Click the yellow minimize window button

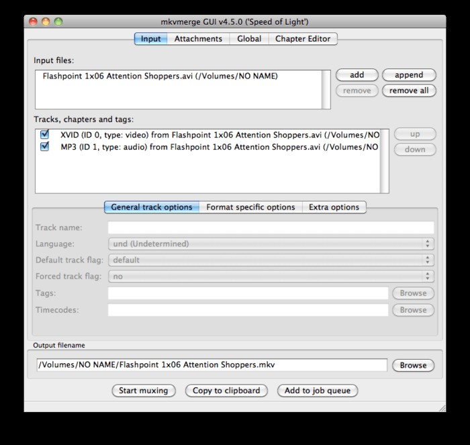[x=46, y=21]
